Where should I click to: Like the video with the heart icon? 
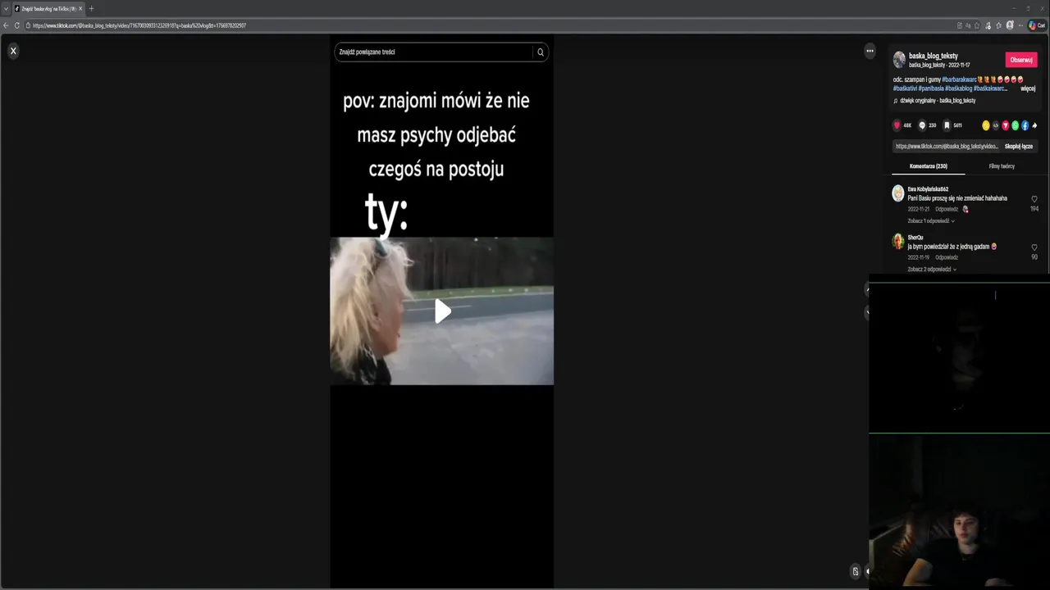[x=897, y=125]
